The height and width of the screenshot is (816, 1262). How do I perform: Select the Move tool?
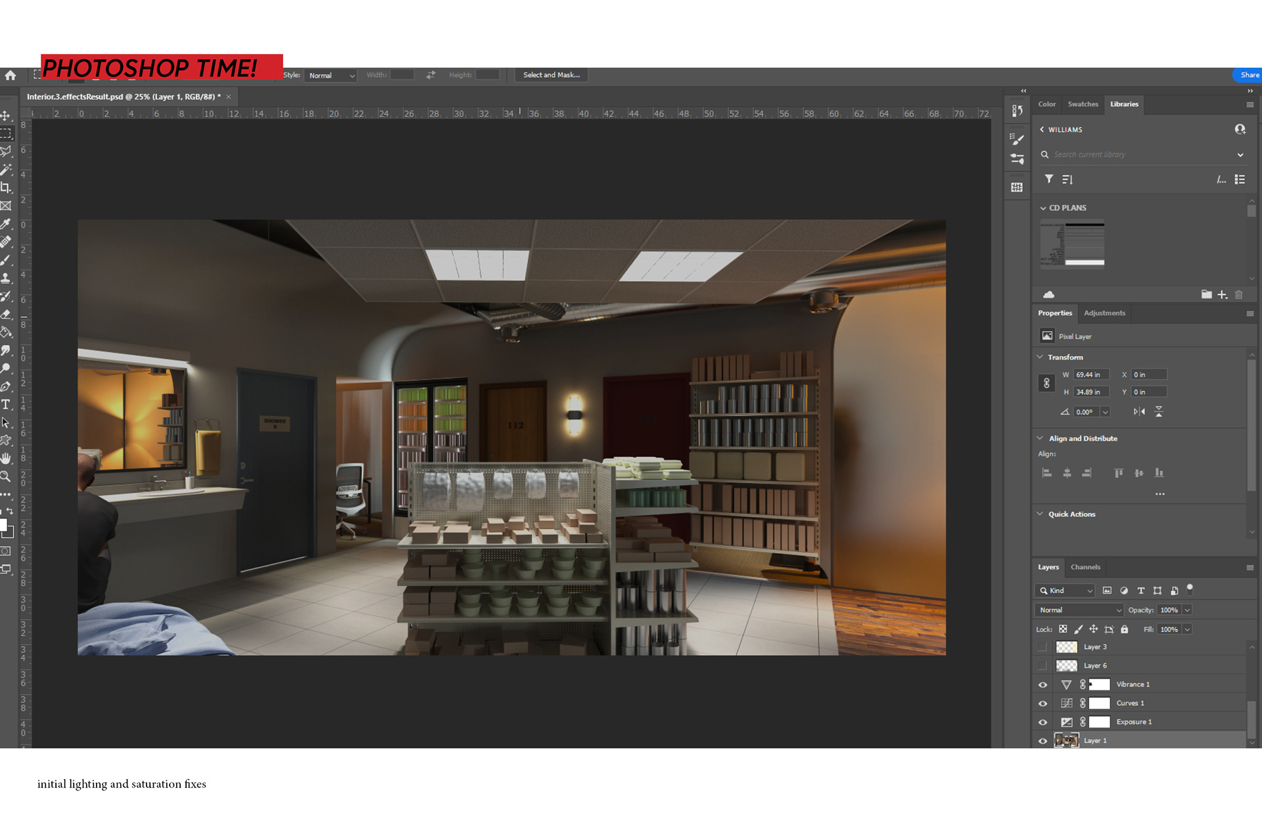click(x=6, y=116)
